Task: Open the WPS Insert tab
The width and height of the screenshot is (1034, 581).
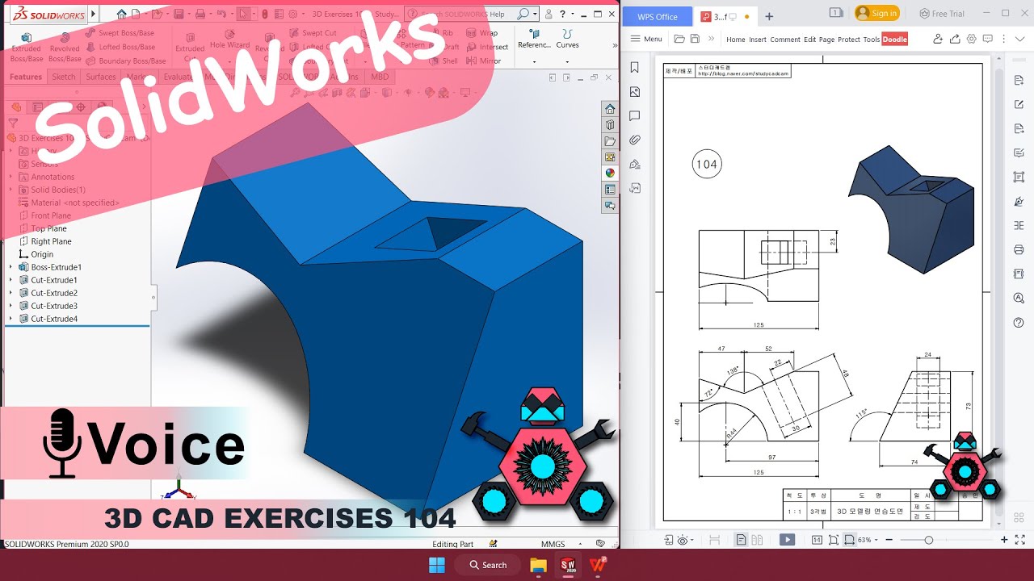Action: (758, 40)
